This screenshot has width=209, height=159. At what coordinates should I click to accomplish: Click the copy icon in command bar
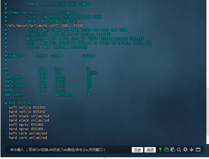tap(167, 150)
